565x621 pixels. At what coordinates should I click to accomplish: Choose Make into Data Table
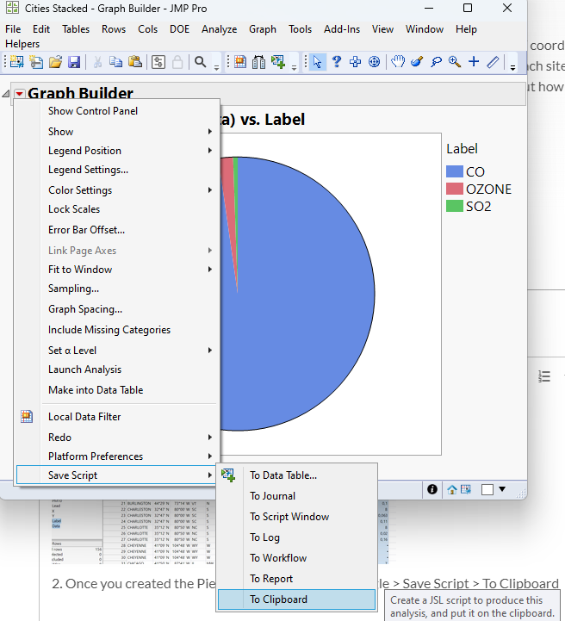click(x=118, y=390)
